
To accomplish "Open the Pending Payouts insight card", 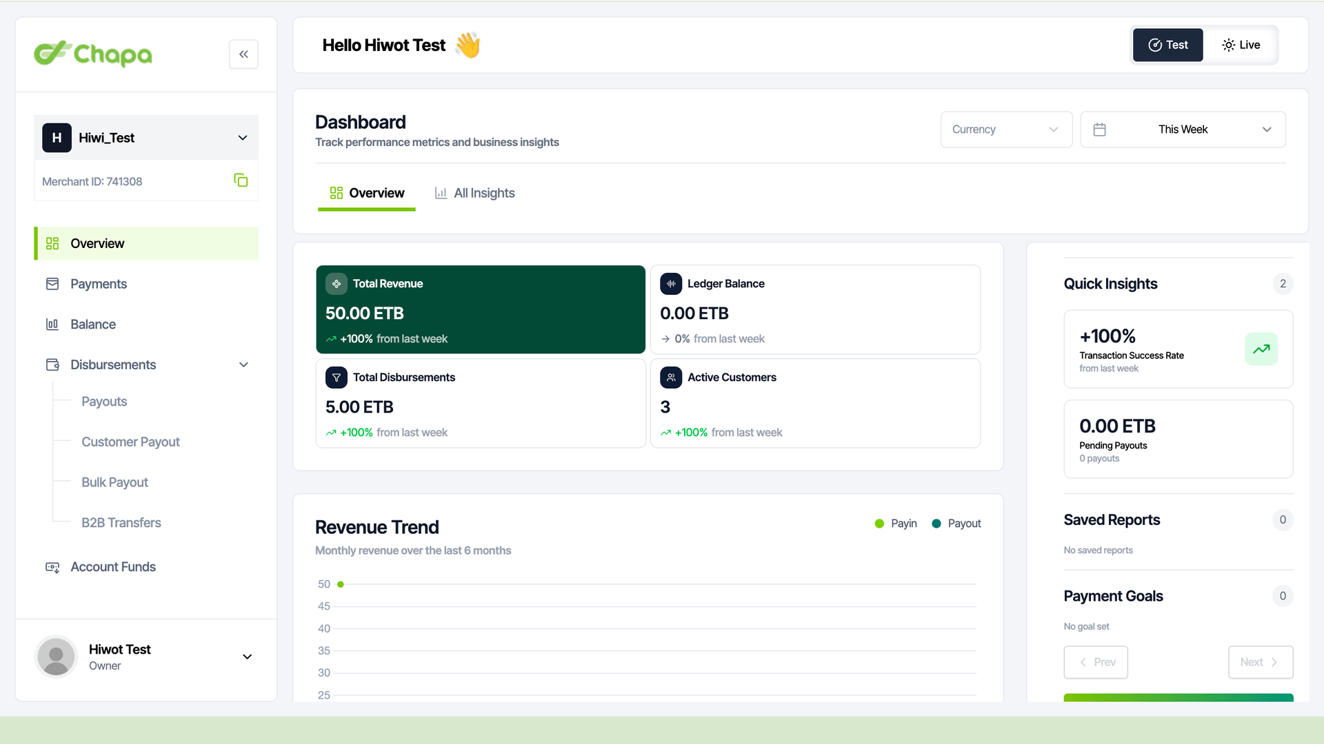I will 1178,440.
